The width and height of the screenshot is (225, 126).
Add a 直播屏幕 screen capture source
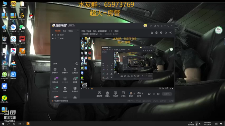click(100, 94)
